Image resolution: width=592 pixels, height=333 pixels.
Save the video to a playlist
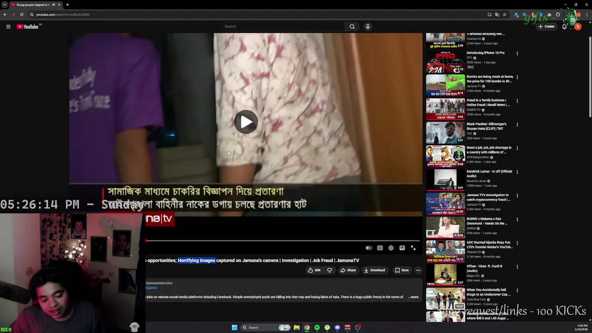pyautogui.click(x=401, y=270)
